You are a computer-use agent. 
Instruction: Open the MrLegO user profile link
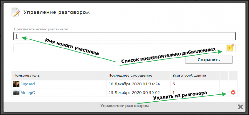tap(28, 93)
